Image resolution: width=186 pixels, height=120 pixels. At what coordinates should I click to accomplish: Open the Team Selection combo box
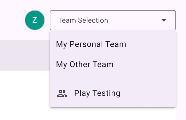point(113,20)
